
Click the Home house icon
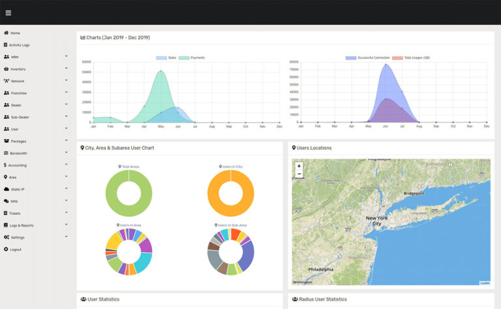(6, 33)
